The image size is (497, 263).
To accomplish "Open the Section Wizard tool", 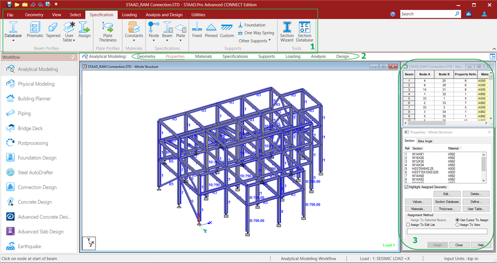I will pos(287,31).
